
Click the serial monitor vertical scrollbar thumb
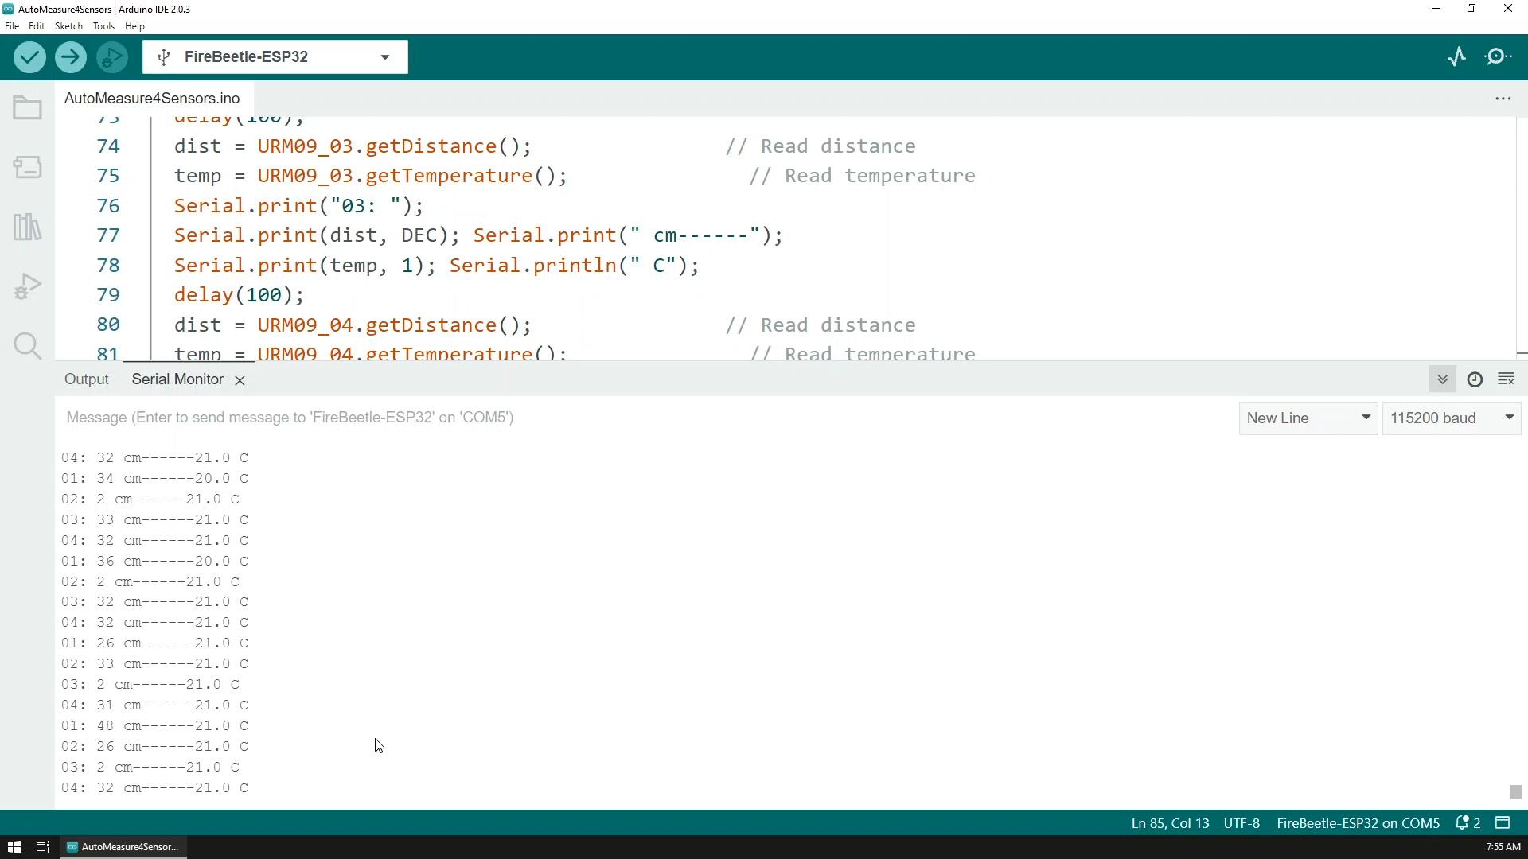click(x=1515, y=792)
